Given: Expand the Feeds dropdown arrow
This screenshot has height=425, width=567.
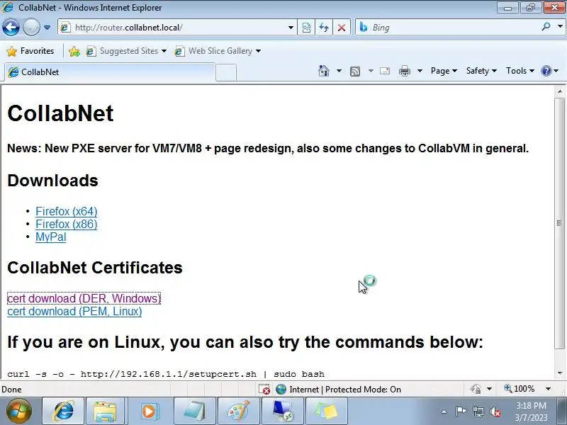Looking at the screenshot, I should [371, 71].
